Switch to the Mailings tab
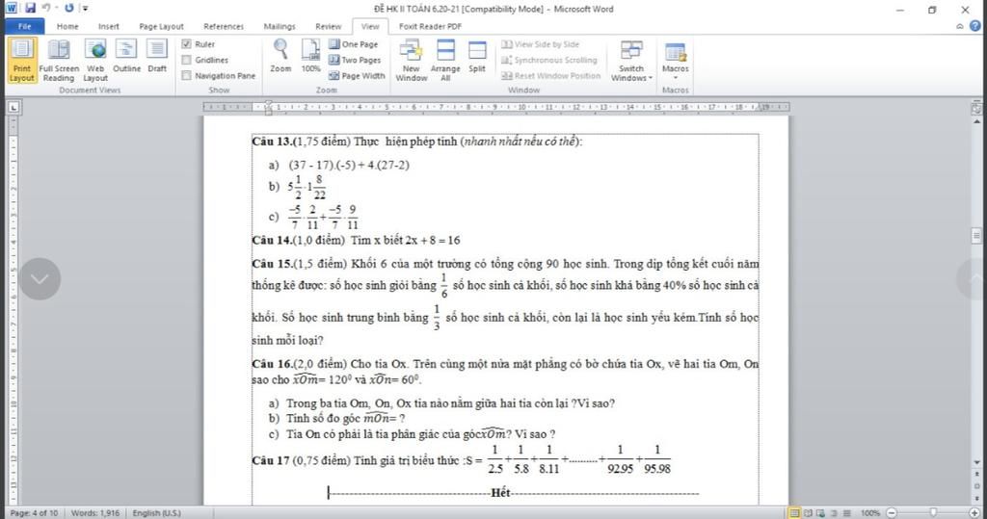The image size is (987, 519). [x=280, y=26]
